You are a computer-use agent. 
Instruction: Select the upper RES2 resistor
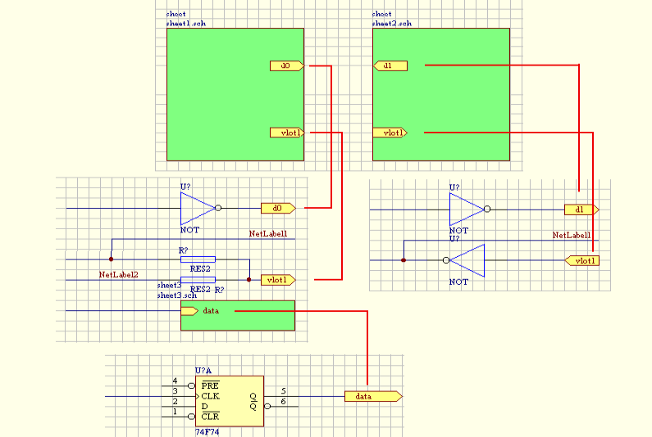198,259
